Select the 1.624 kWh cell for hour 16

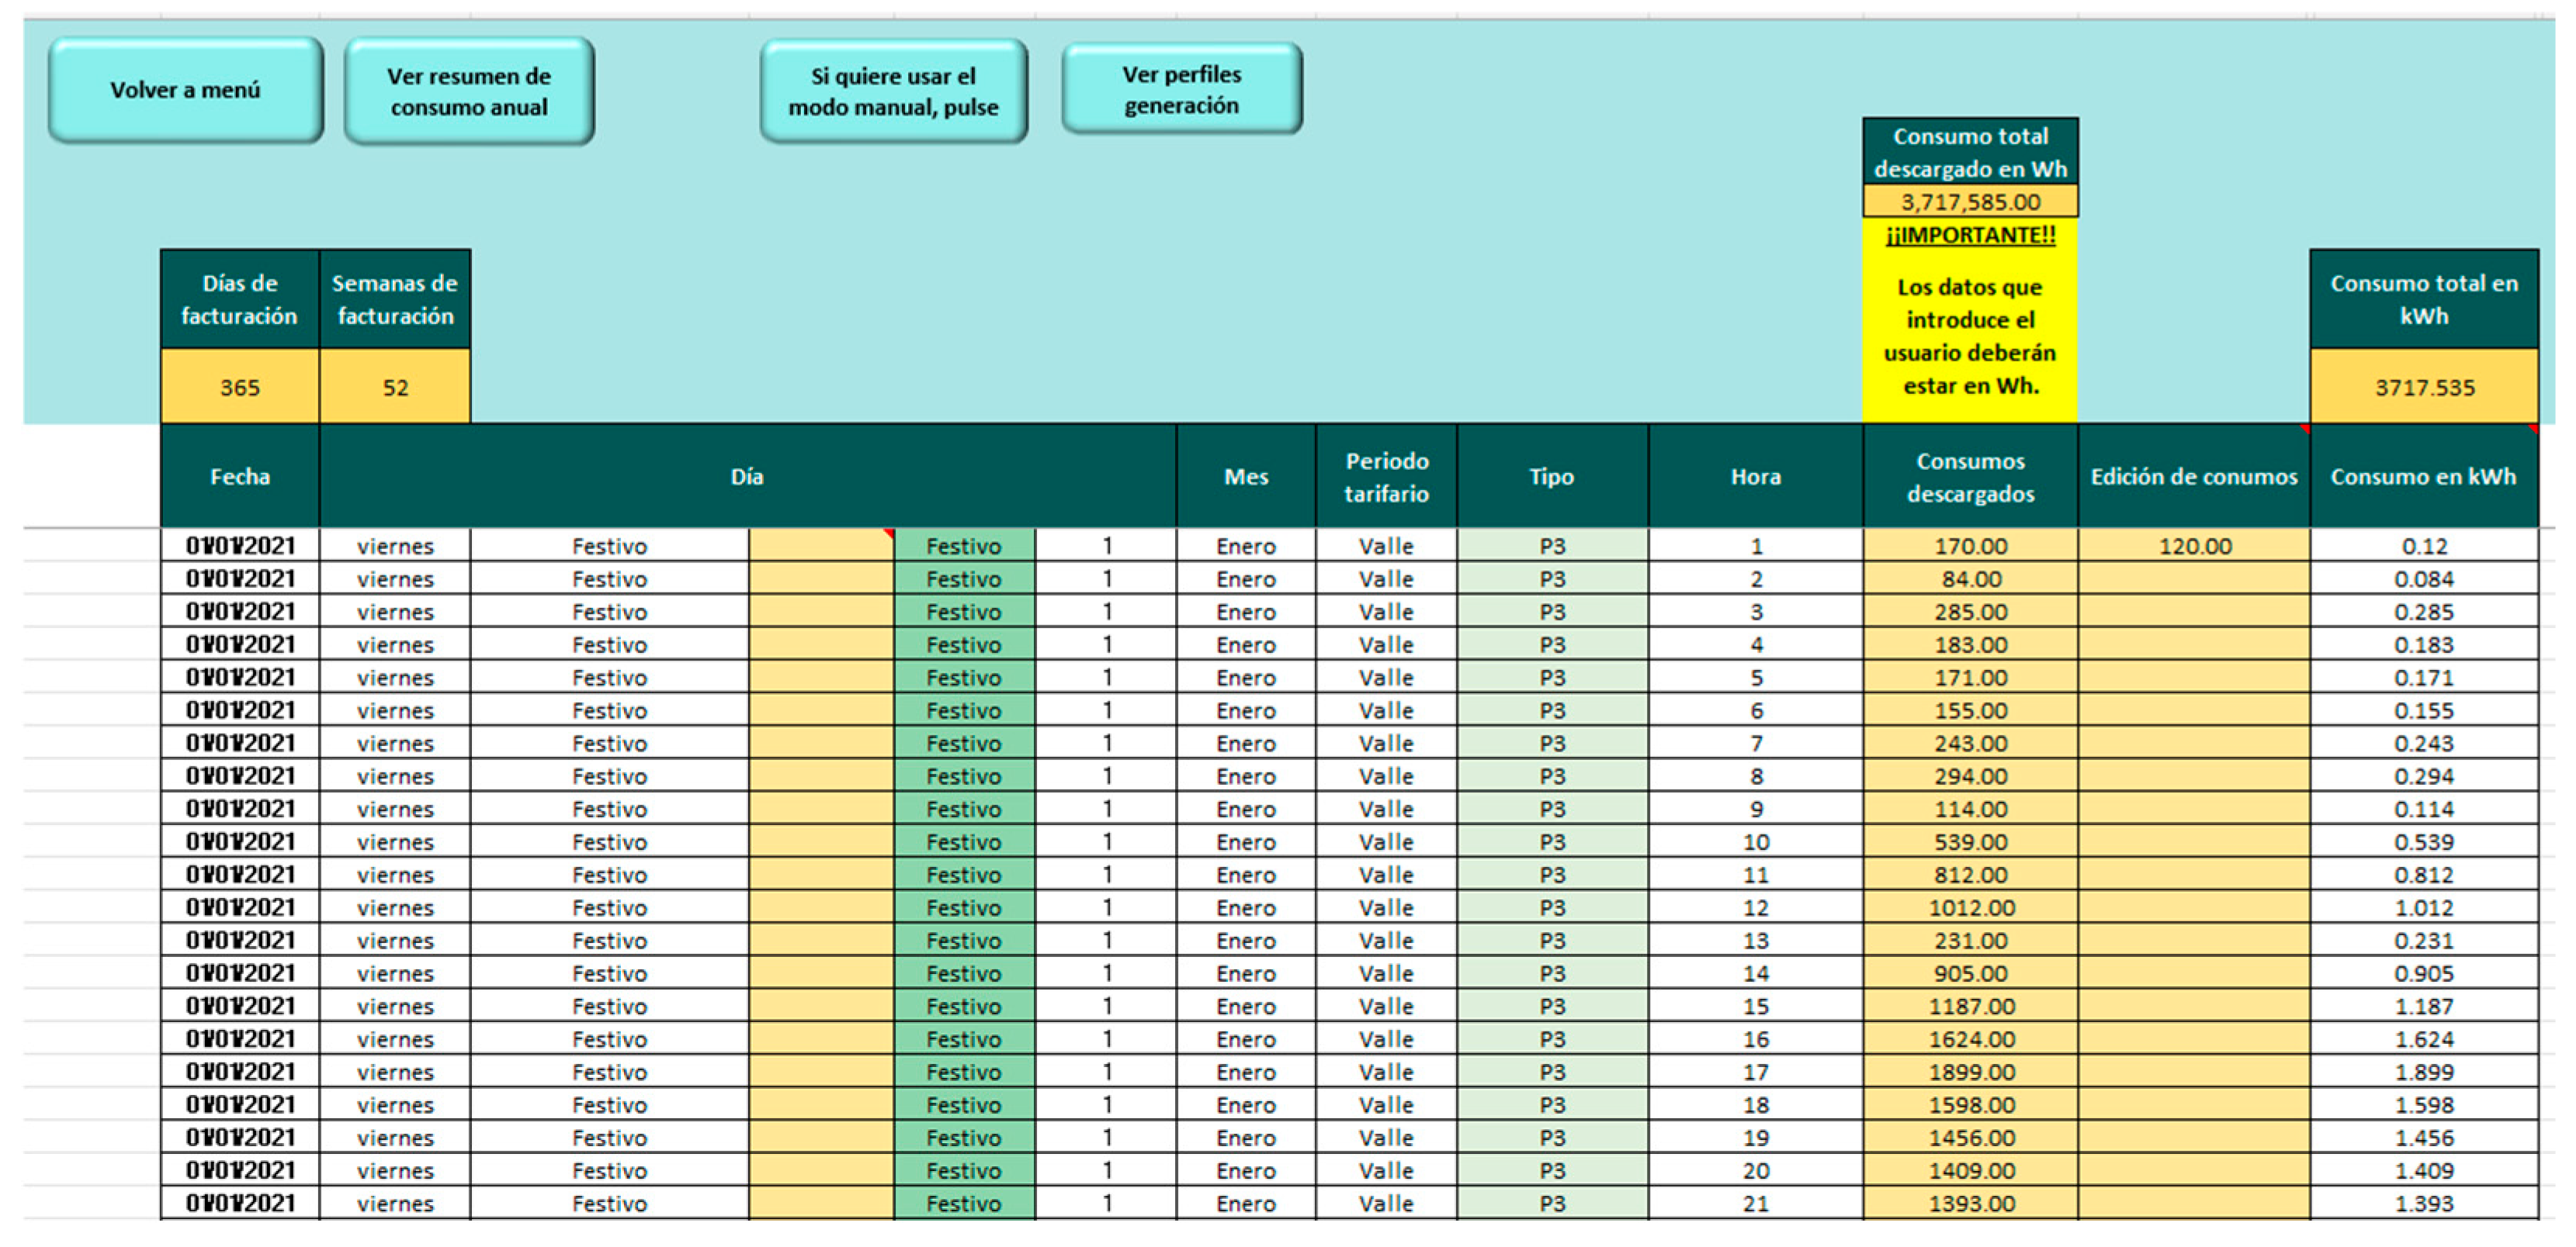click(x=2423, y=1038)
